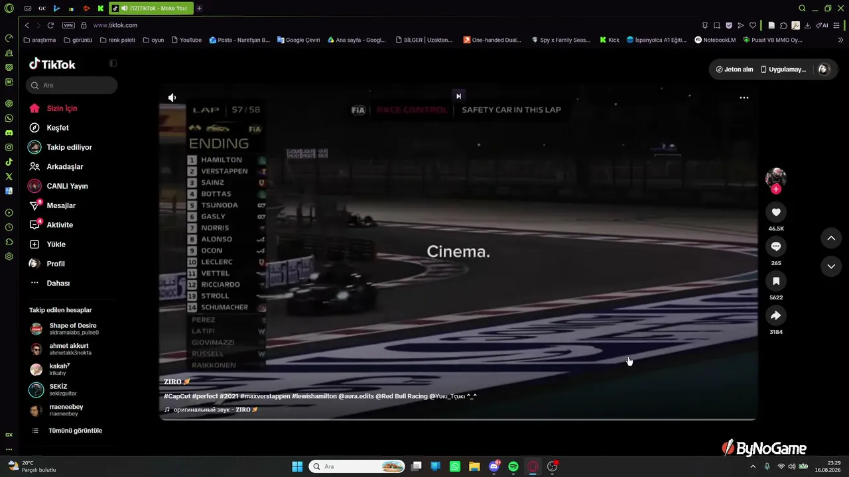Viewport: 849px width, 477px height.
Task: Open the görüntü bookmarks folder
Action: click(x=78, y=40)
